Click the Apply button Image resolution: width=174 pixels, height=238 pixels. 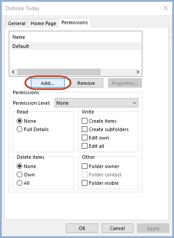[153, 228]
